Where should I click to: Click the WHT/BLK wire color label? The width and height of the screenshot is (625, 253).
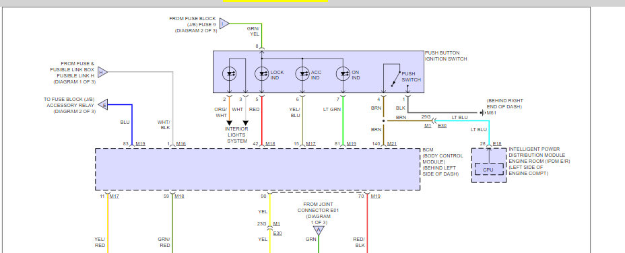(164, 124)
